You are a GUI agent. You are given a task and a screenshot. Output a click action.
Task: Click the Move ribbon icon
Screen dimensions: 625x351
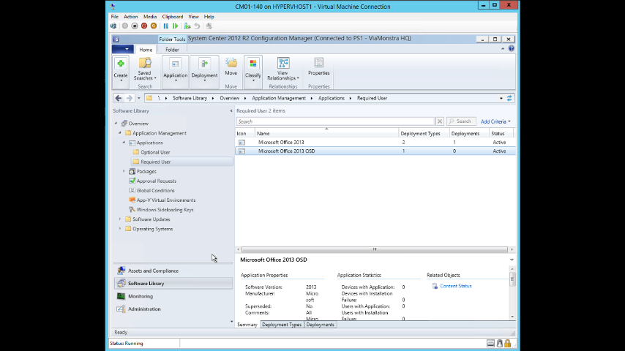tap(231, 64)
